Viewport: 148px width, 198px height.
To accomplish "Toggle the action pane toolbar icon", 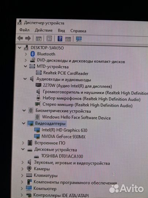I will tap(68, 39).
